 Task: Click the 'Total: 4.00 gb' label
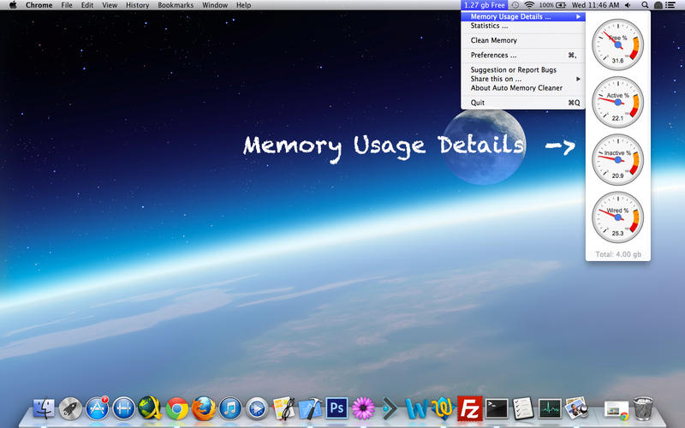click(x=618, y=254)
